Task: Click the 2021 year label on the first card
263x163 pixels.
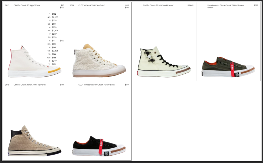Action: pyautogui.click(x=7, y=6)
